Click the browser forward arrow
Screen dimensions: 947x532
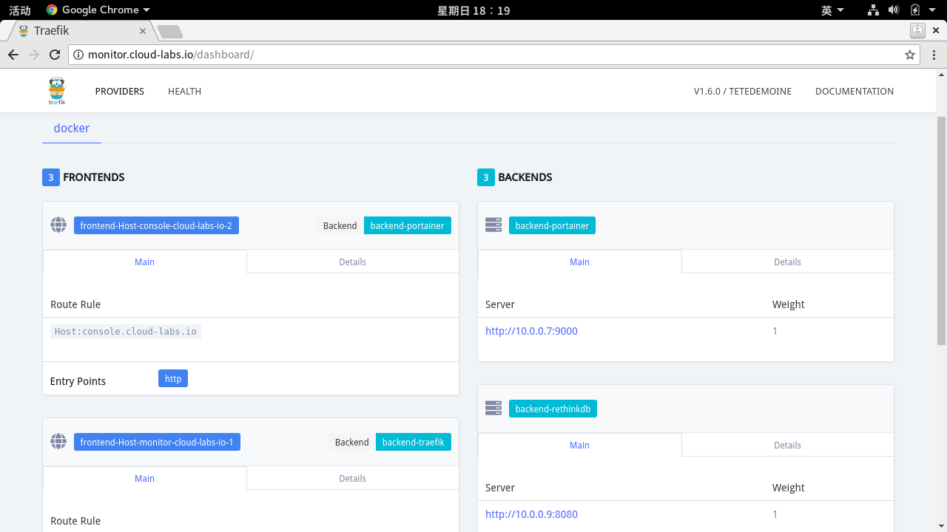(34, 55)
